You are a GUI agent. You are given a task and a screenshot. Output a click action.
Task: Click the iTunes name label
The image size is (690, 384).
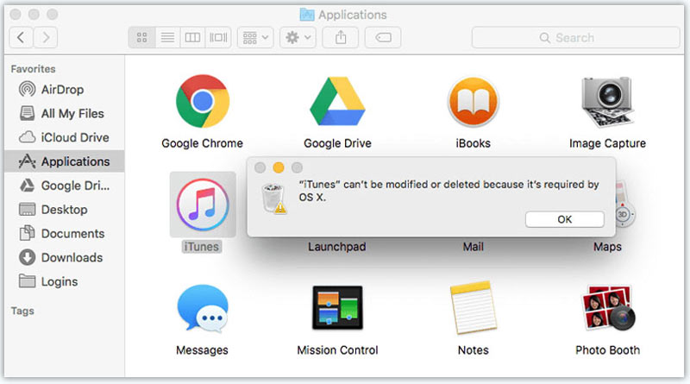(x=202, y=247)
